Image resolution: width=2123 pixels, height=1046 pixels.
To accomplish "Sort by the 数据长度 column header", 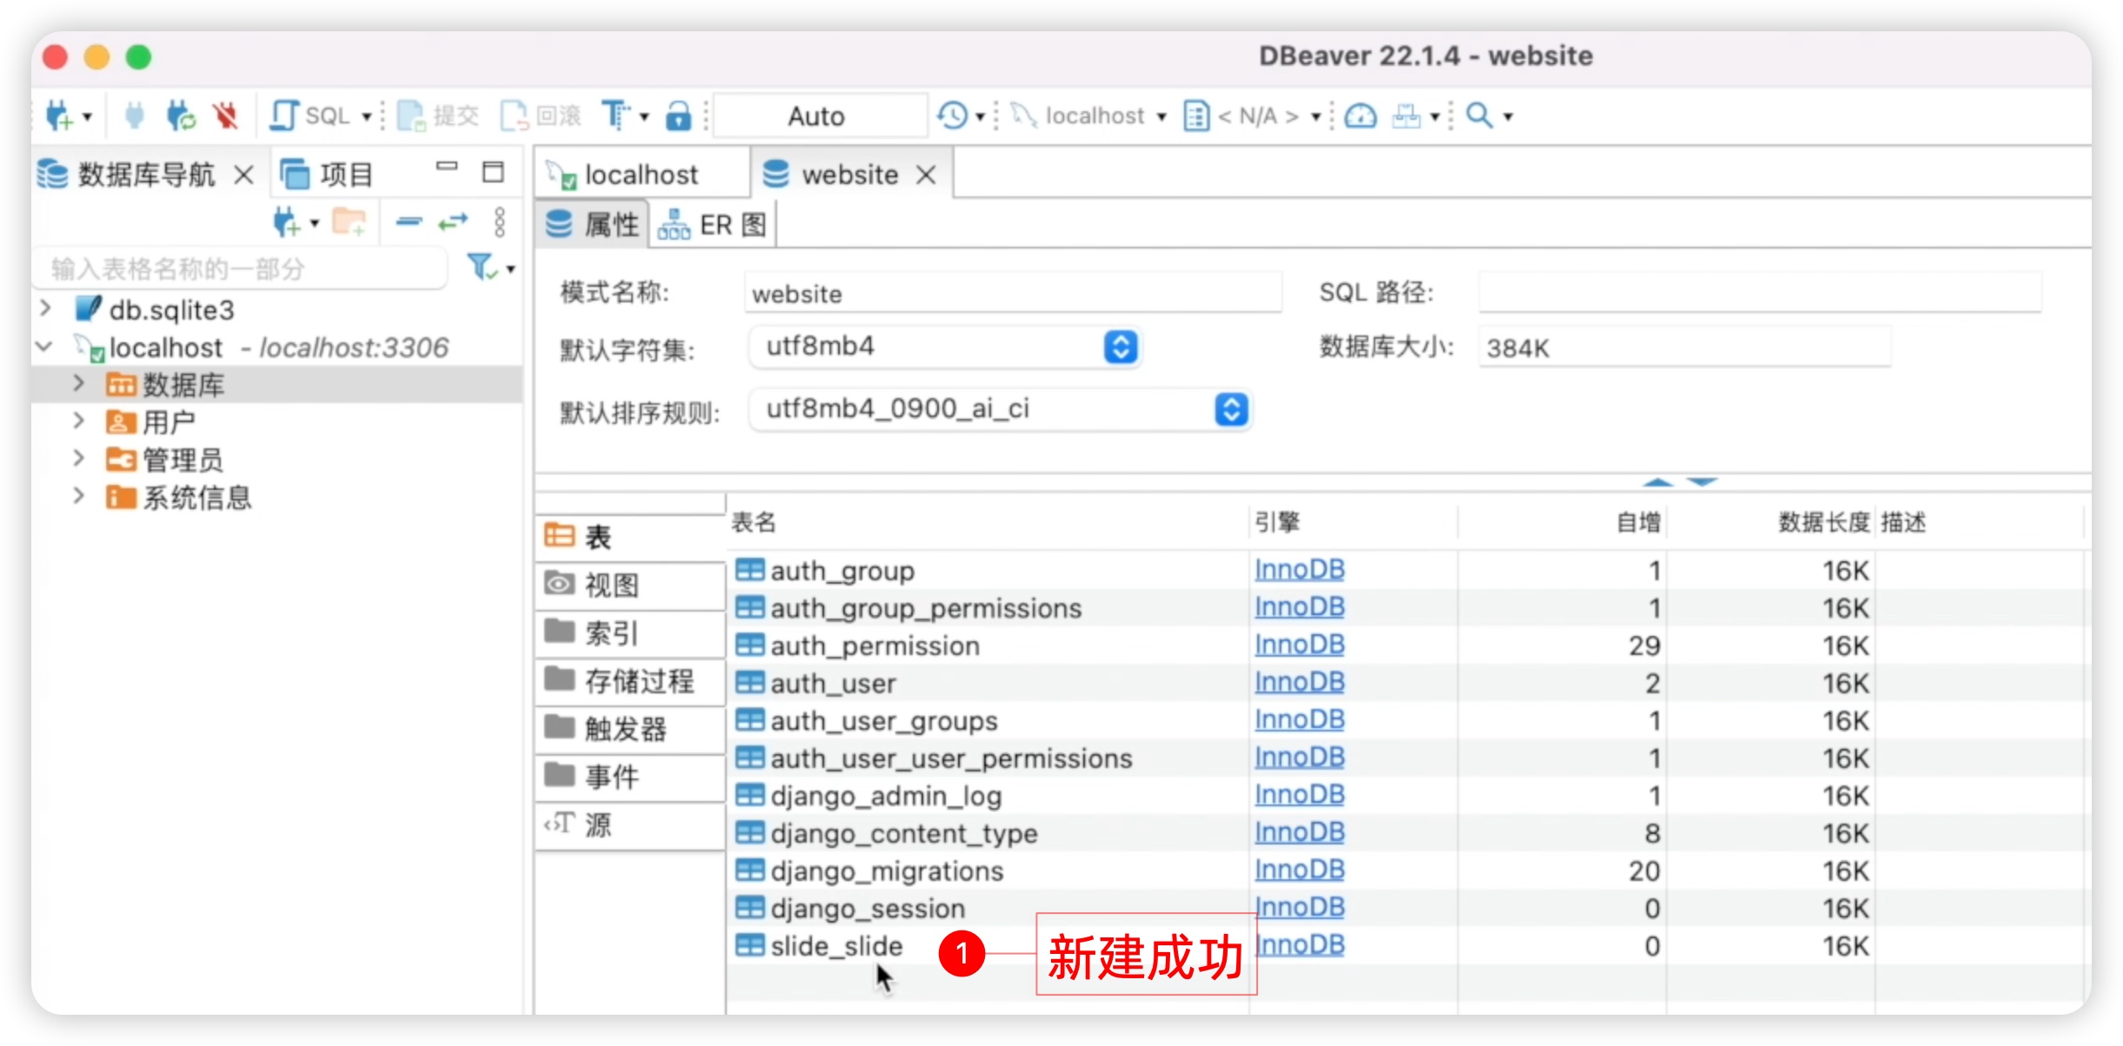I will click(1824, 522).
